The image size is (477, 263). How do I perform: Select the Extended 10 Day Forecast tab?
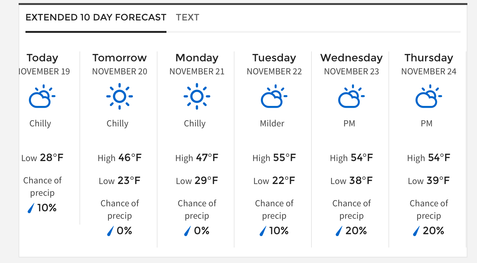click(96, 17)
